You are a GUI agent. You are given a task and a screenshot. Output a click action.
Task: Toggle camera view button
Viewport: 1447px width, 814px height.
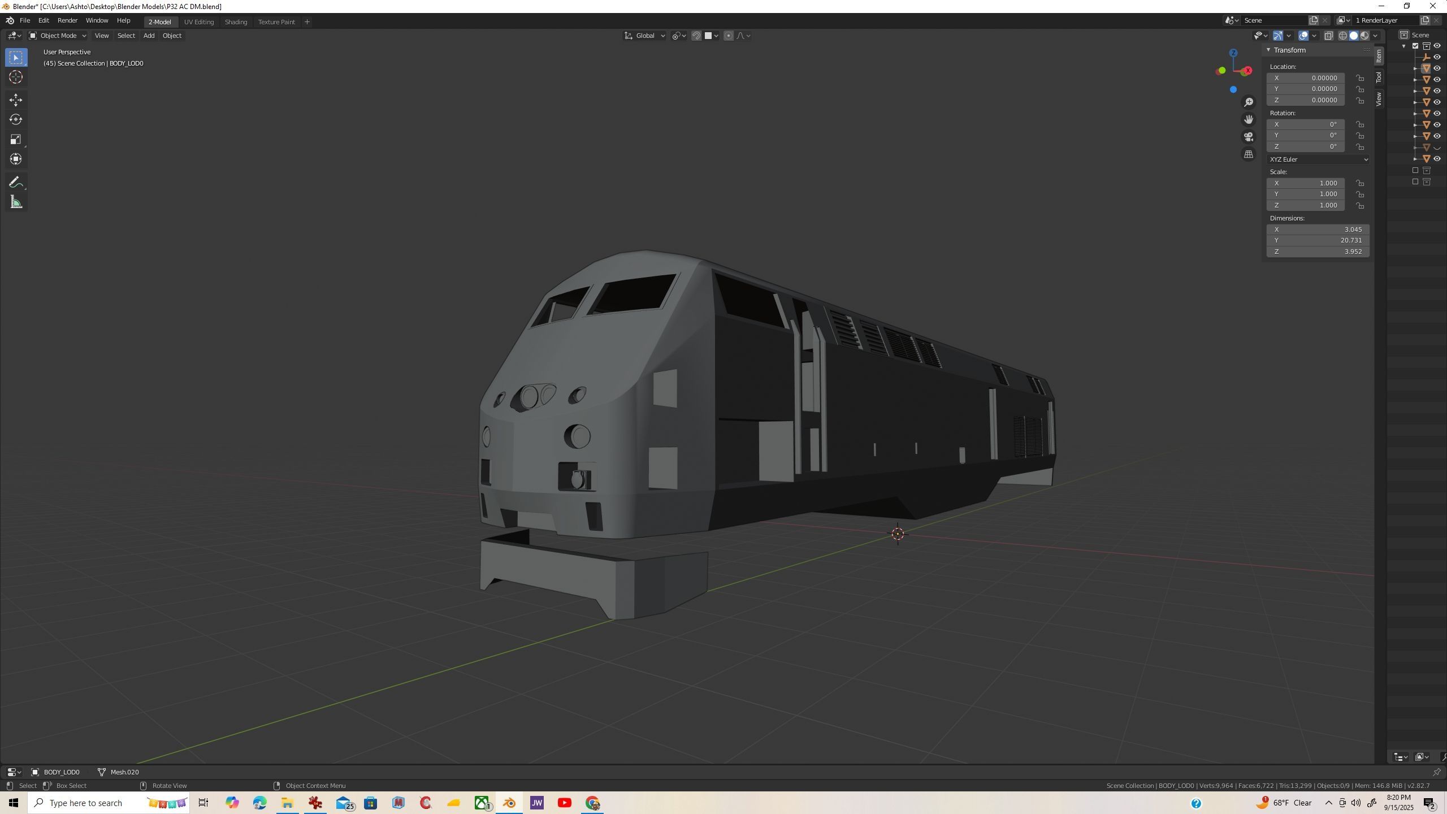1249,137
